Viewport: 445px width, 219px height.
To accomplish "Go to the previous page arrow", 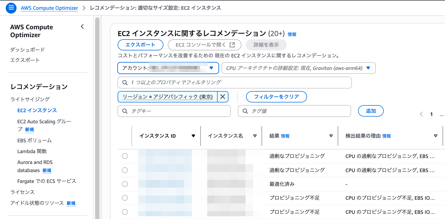I will pyautogui.click(x=421, y=114).
